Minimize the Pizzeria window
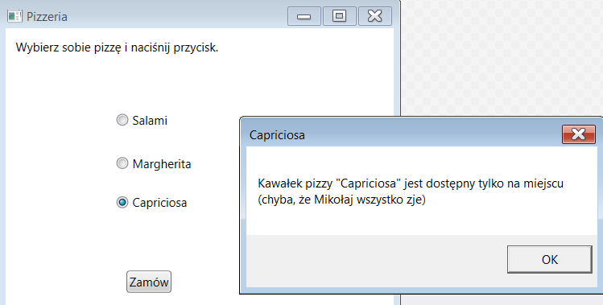Viewport: 603px width, 305px height. point(304,16)
